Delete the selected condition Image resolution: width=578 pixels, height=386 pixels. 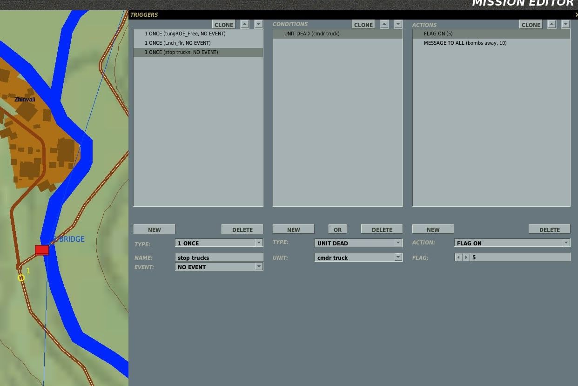click(382, 230)
